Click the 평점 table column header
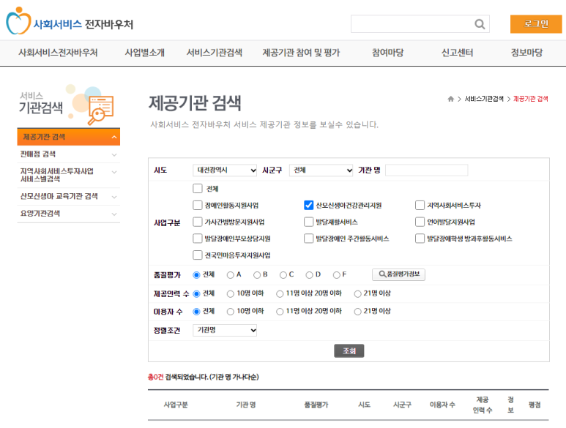Image resolution: width=566 pixels, height=428 pixels. 535,405
